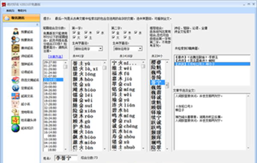Viewport: 257px width, 163px height.
Task: Select the 'xiān' row in first character list
Action: pos(87,111)
